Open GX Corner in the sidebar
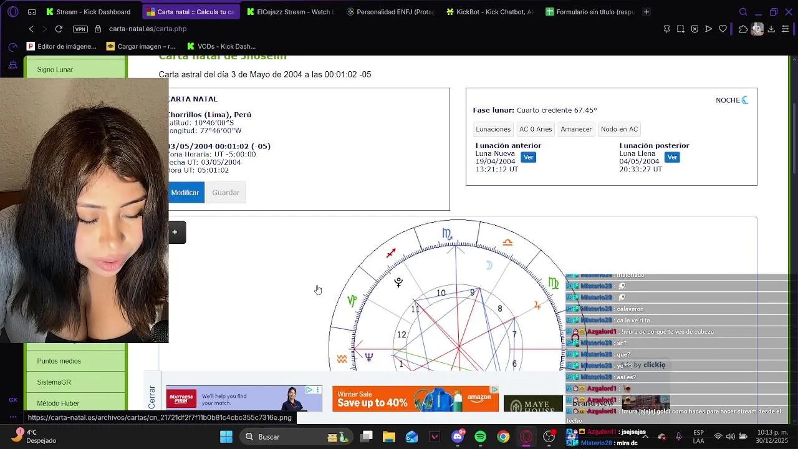Screen dimensions: 798x449 (x=12, y=400)
